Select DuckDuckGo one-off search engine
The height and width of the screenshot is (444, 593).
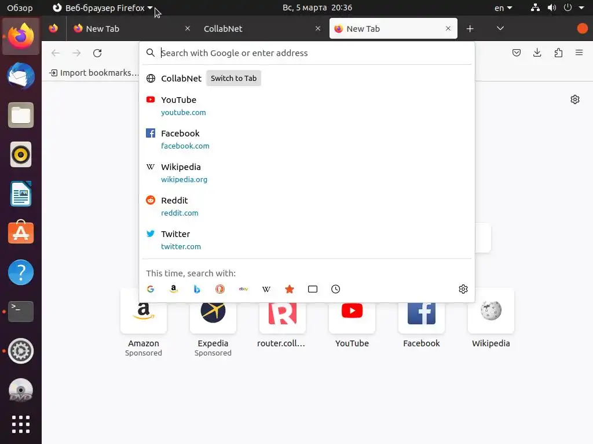point(219,289)
